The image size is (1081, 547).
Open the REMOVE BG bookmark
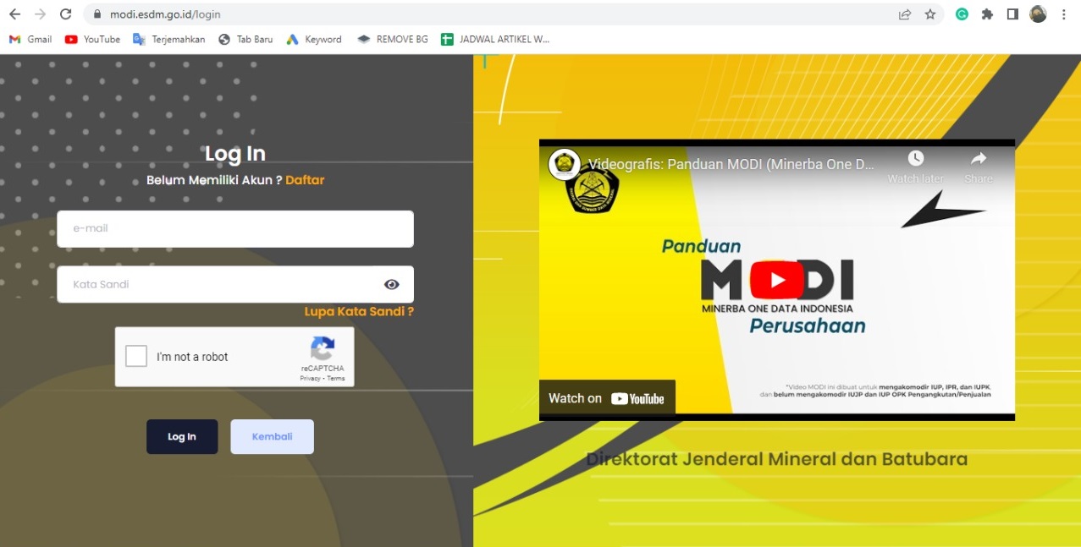(393, 39)
